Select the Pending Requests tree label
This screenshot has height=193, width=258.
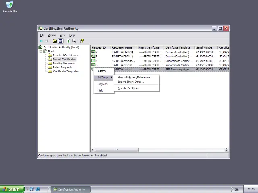64,64
